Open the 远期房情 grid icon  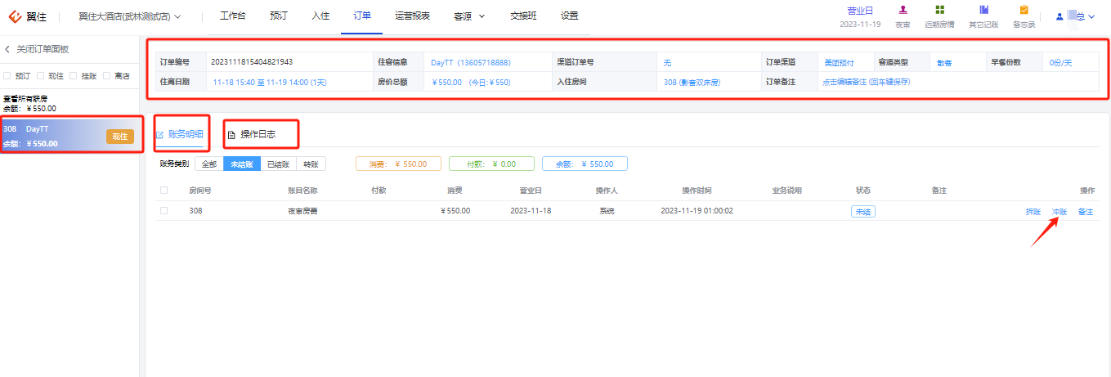(x=940, y=10)
